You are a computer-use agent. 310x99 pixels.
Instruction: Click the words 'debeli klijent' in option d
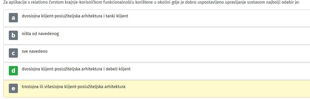click(x=118, y=69)
